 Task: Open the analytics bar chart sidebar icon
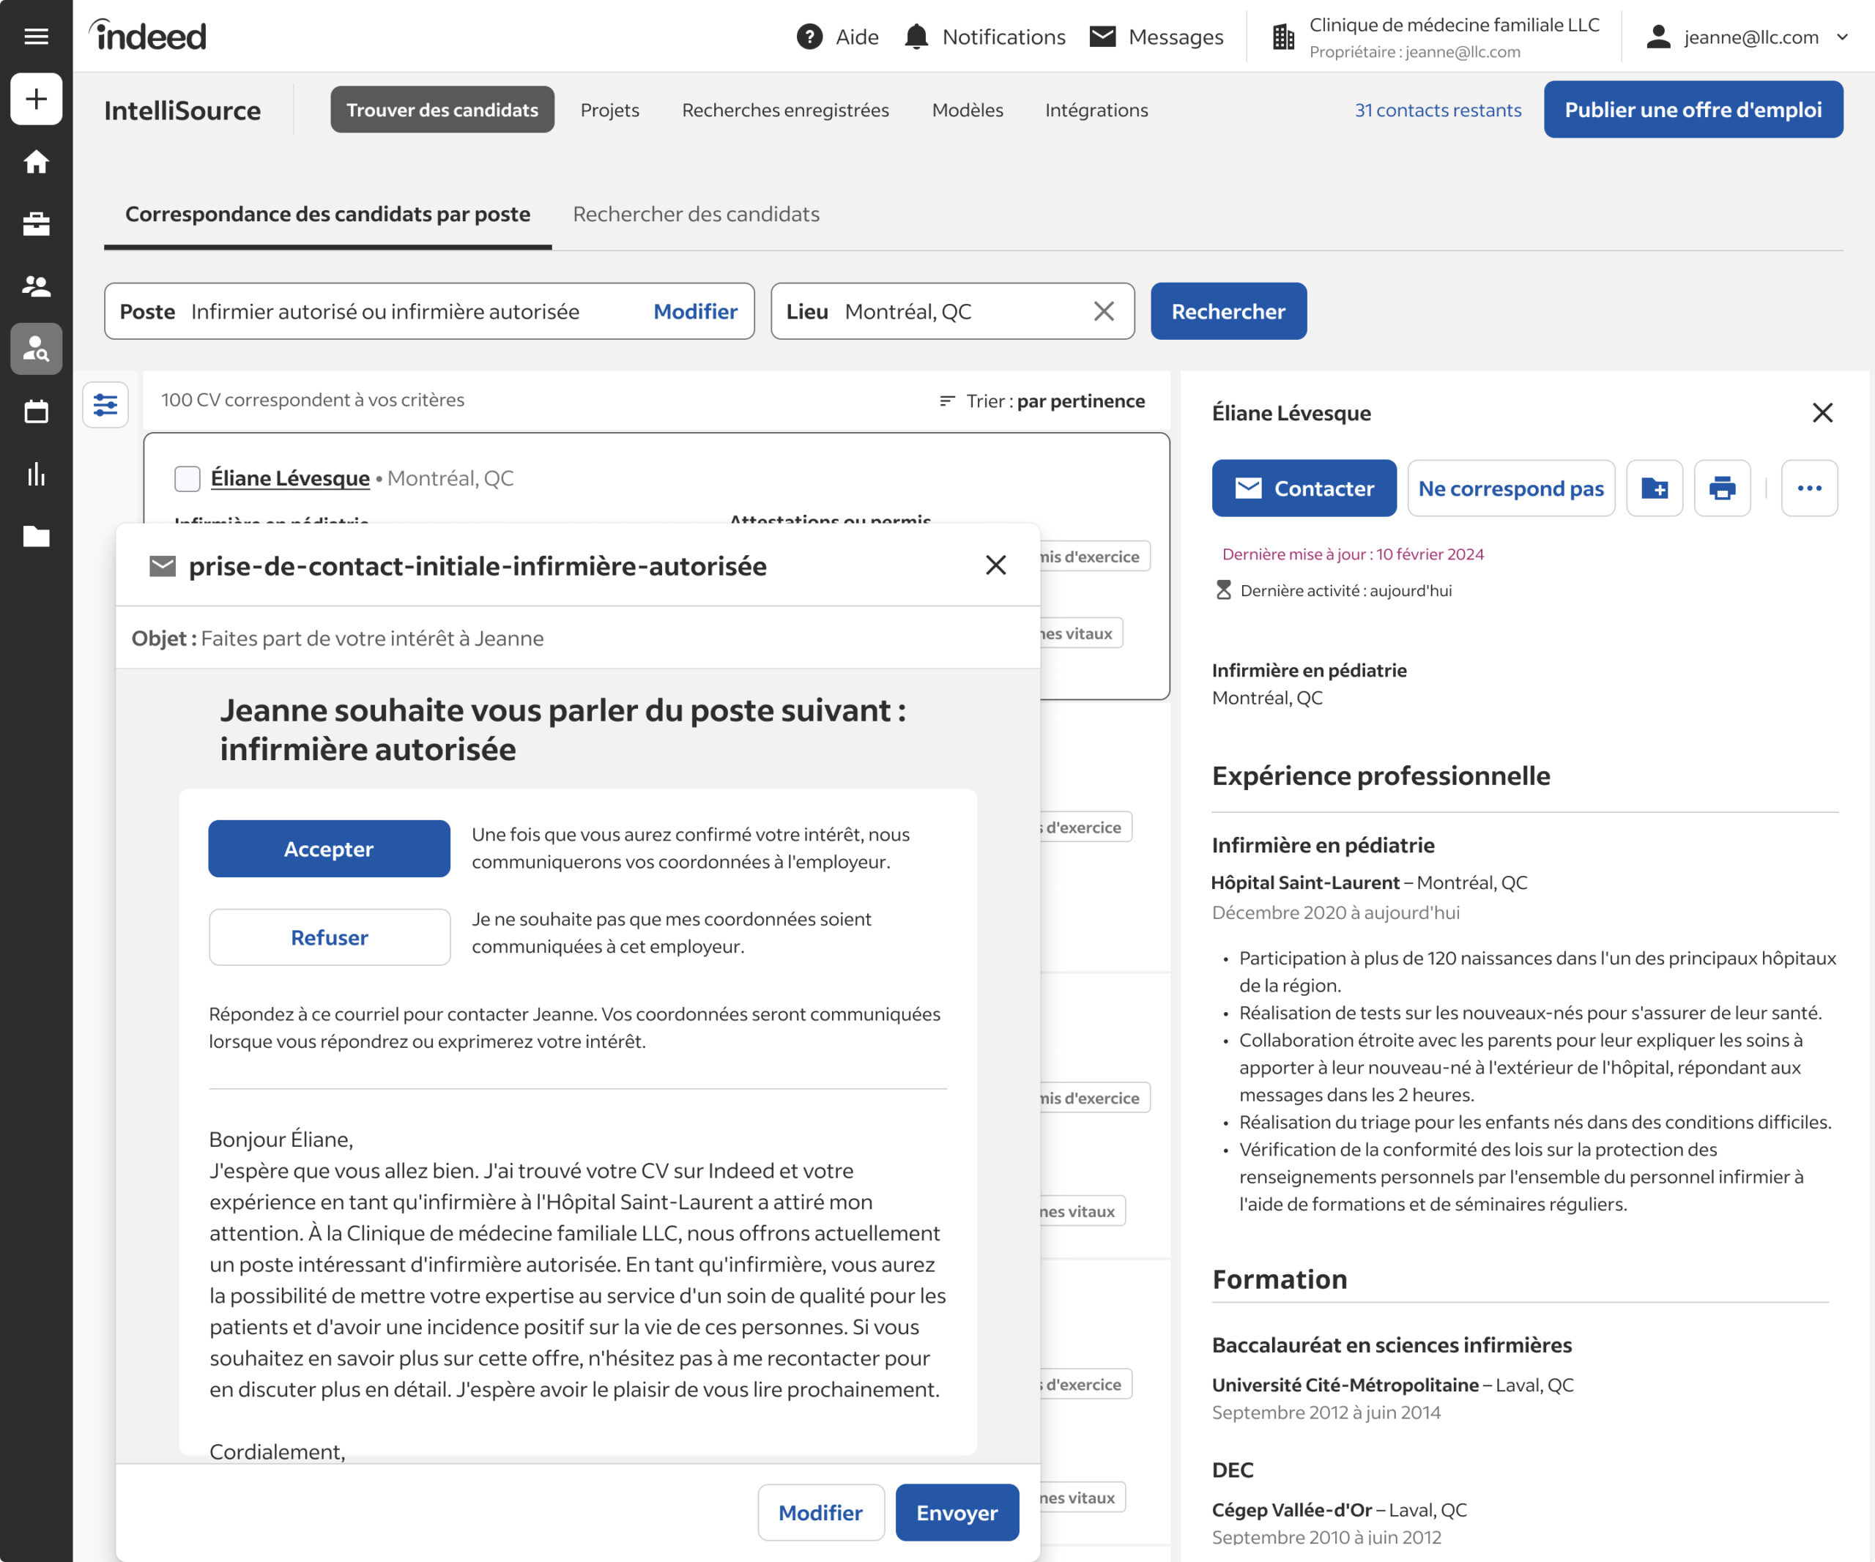[36, 474]
